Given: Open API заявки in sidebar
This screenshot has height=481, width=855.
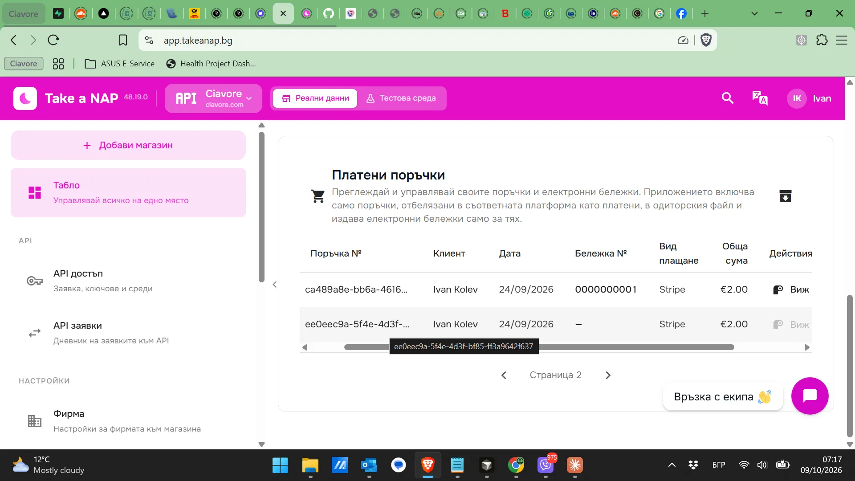Looking at the screenshot, I should 128,333.
